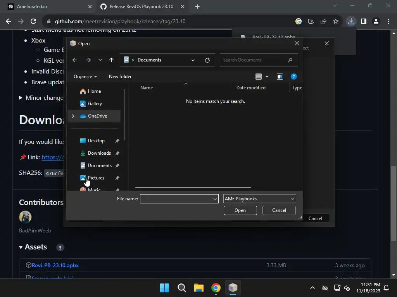Collapse the Assets section
Screen dimensions: 397x297
21,247
